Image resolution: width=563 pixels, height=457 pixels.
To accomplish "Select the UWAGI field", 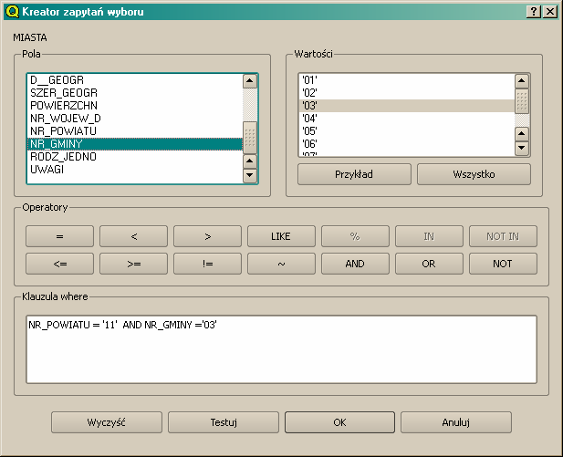I will (135, 170).
